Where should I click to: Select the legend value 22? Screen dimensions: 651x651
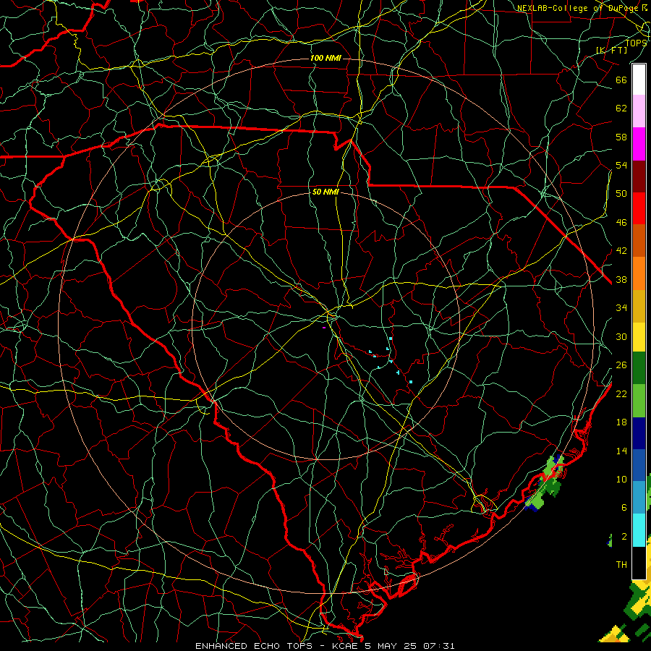tap(621, 394)
